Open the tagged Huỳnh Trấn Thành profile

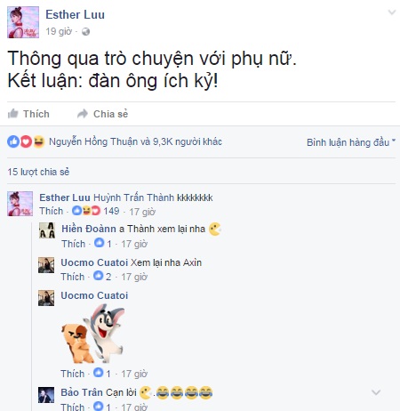[134, 197]
